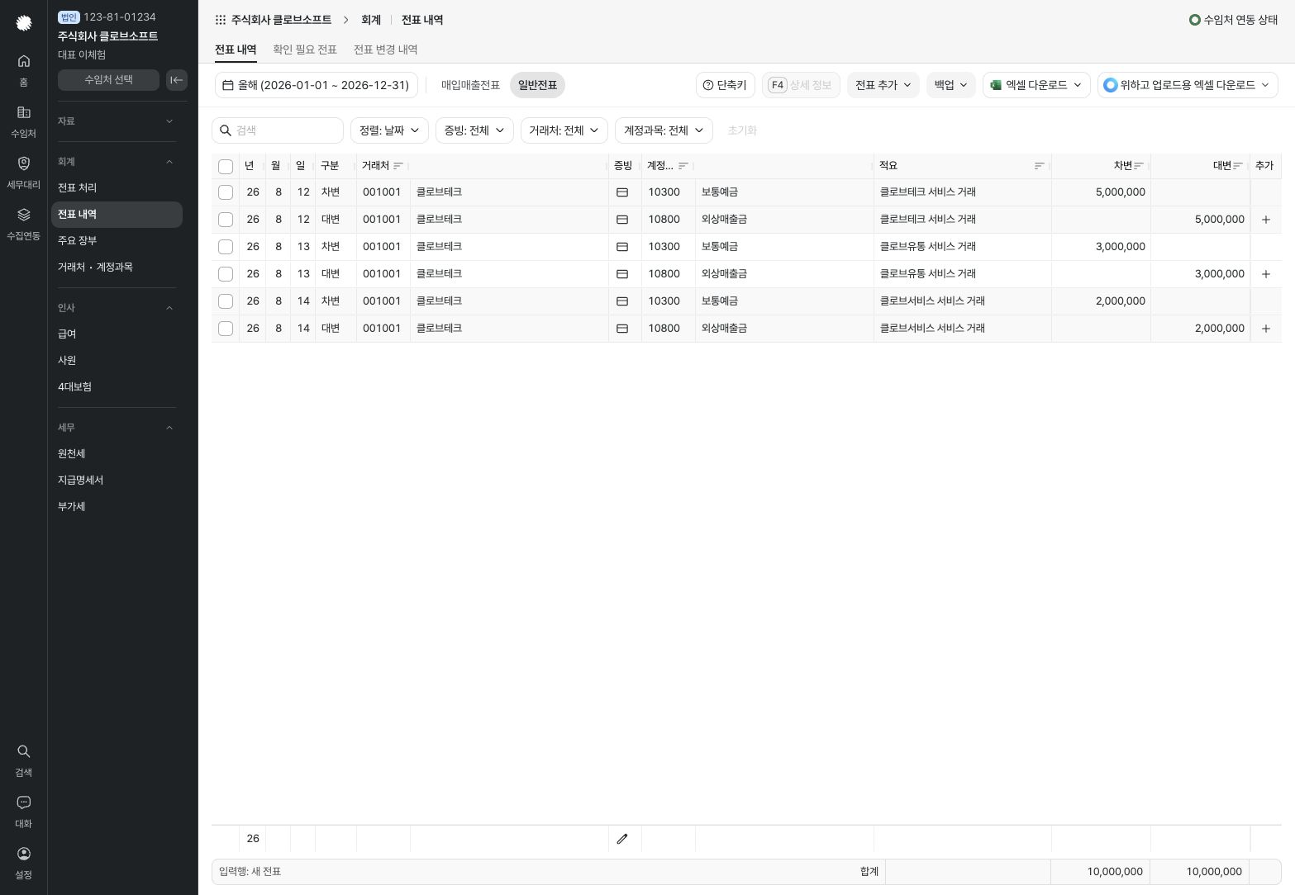Viewport: 1295px width, 895px height.
Task: Go to 수임처 in the left rail
Action: (x=23, y=121)
